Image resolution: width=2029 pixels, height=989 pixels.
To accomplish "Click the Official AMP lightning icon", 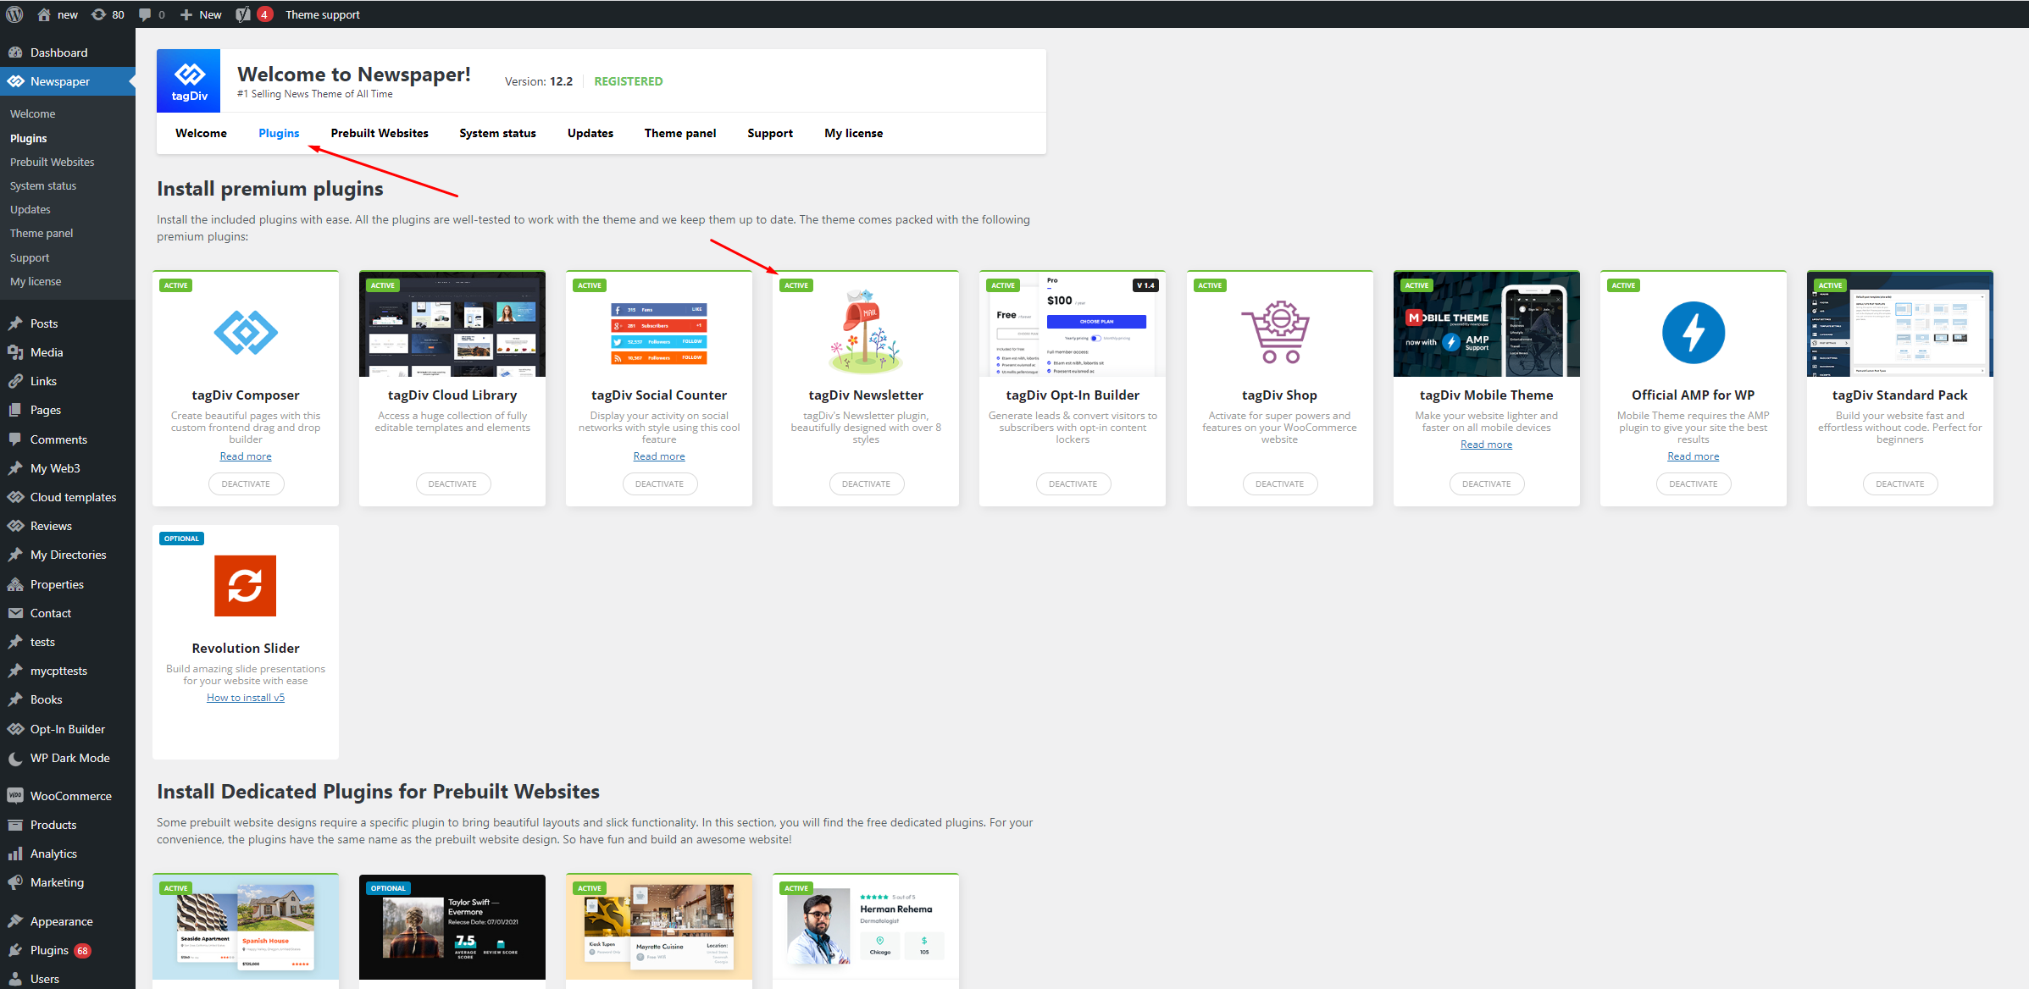I will click(x=1693, y=332).
